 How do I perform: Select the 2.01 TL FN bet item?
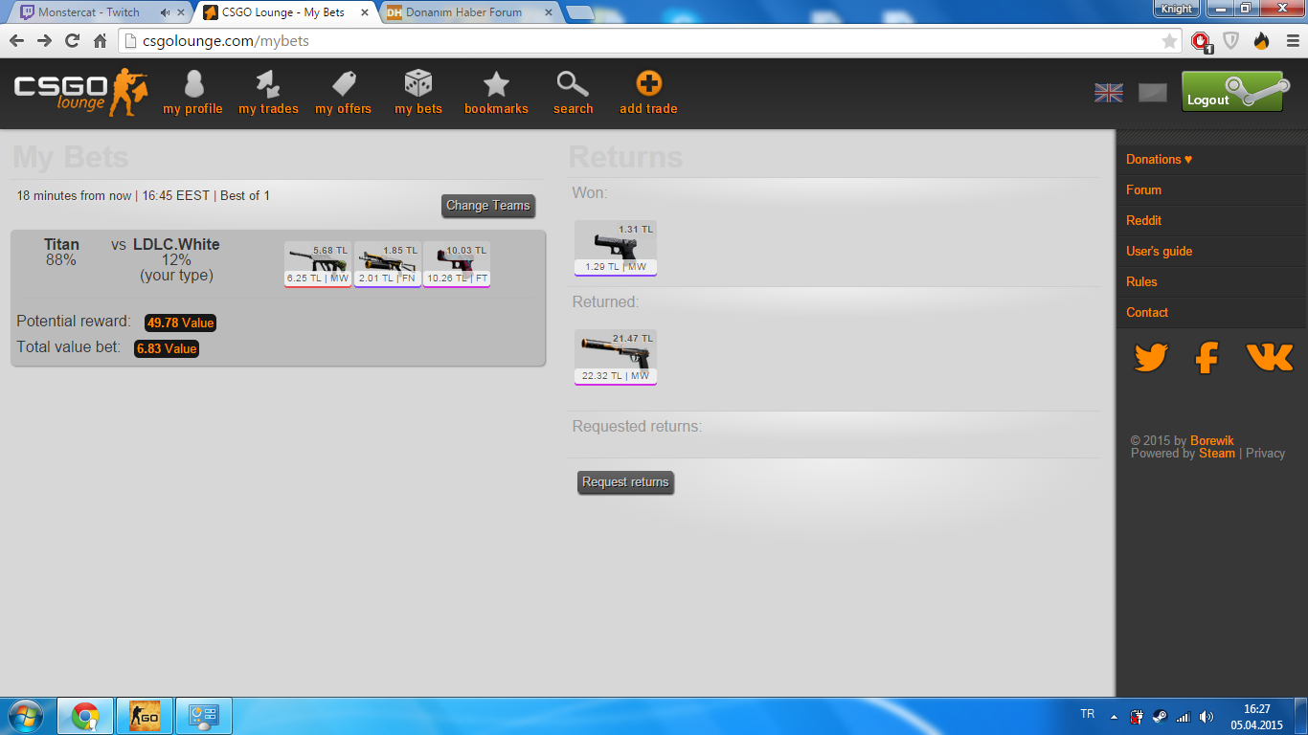pos(387,264)
